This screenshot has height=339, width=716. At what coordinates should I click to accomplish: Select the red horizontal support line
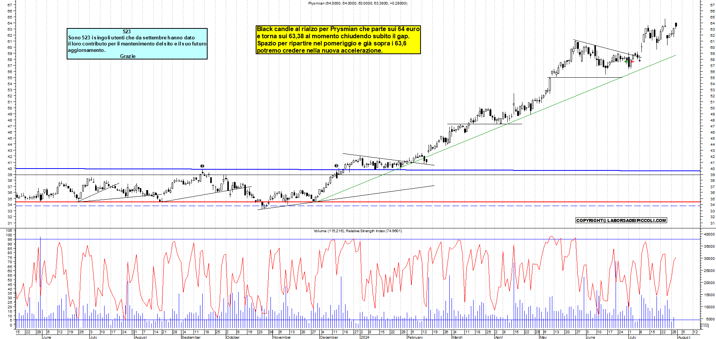[x=358, y=202]
